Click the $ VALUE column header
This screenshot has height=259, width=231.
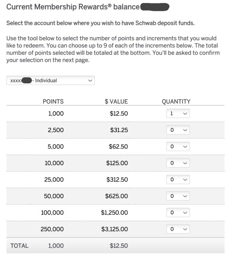pos(116,101)
